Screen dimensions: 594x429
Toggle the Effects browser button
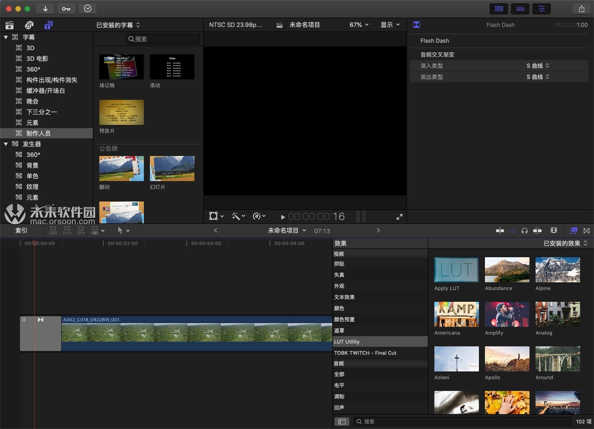(574, 230)
